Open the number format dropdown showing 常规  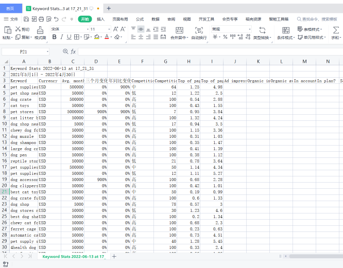(231, 29)
